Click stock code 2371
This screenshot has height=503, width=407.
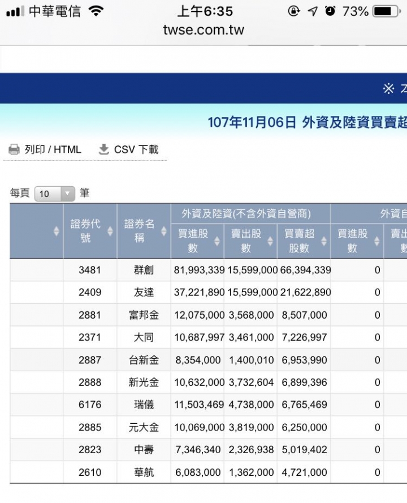coord(90,337)
